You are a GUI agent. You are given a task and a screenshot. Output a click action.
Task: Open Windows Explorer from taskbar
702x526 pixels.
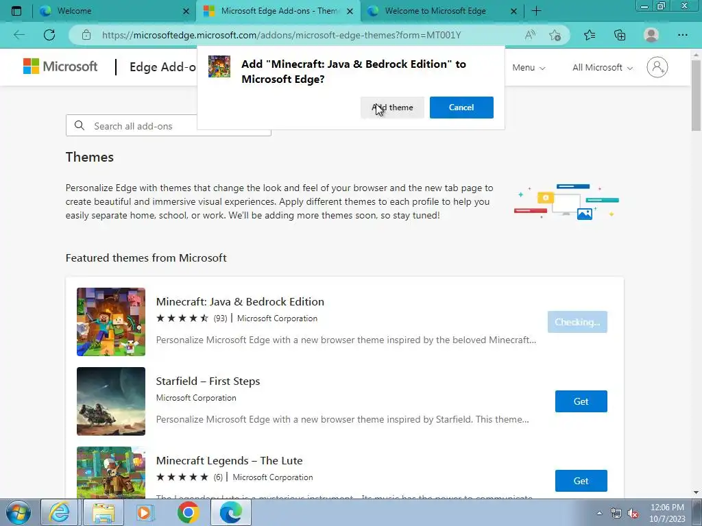point(104,512)
